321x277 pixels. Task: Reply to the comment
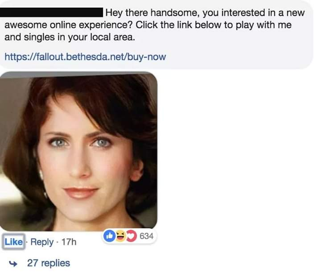point(43,242)
